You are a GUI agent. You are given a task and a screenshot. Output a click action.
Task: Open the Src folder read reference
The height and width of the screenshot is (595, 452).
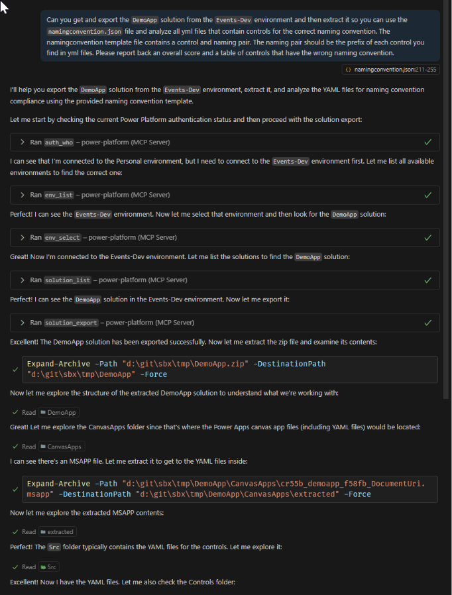(48, 567)
